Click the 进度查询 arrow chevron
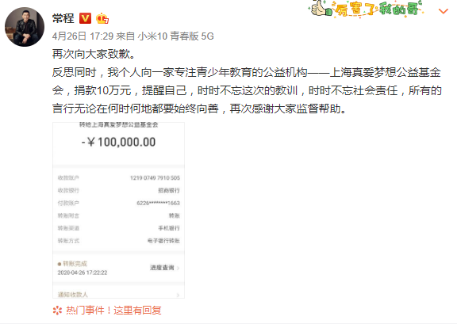The height and width of the screenshot is (324, 457). click(x=178, y=268)
